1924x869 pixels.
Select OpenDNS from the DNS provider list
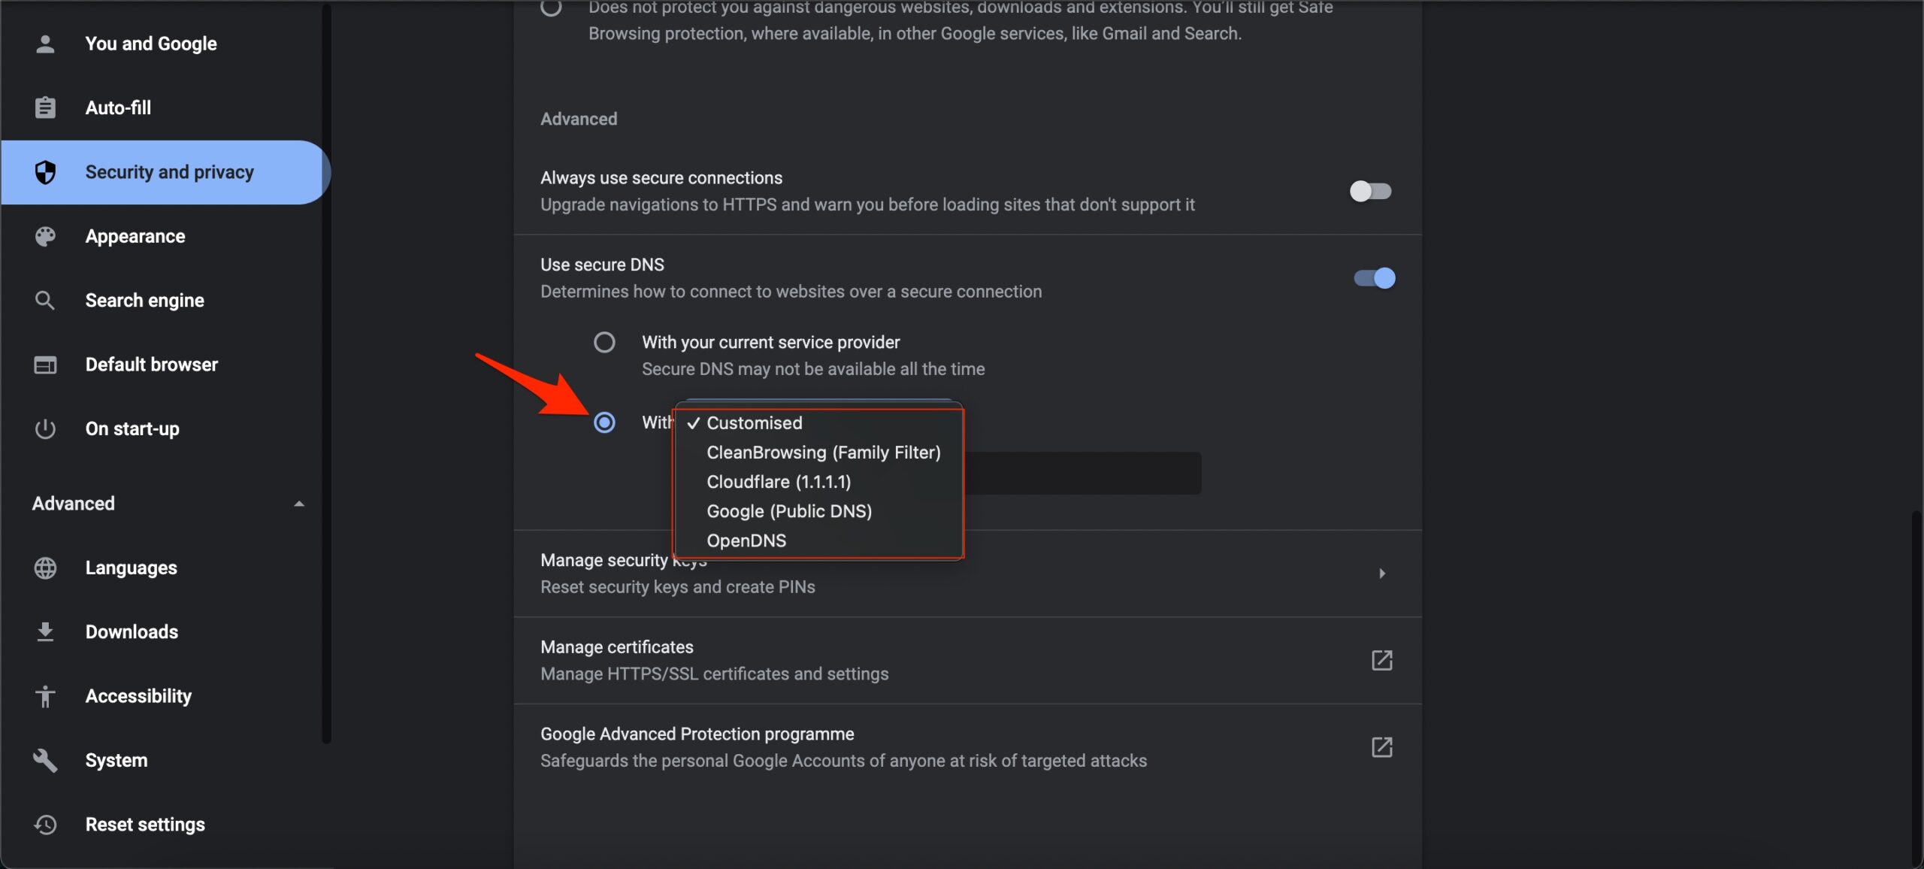point(746,540)
